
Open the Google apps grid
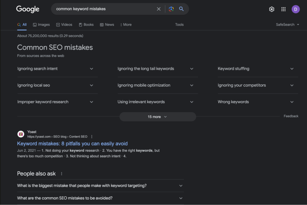click(x=283, y=9)
